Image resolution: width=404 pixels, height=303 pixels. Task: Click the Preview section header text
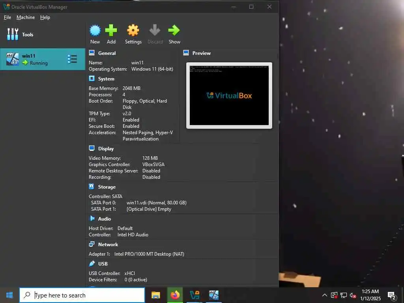click(x=202, y=53)
